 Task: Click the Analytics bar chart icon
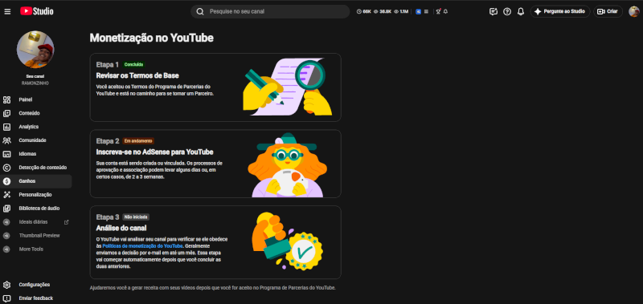tap(6, 127)
